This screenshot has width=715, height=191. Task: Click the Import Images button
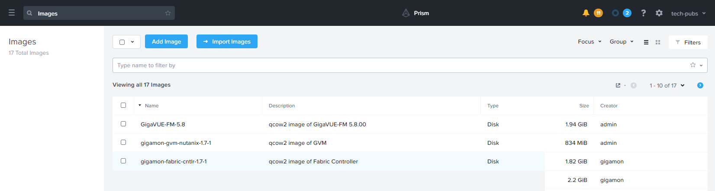tap(227, 41)
